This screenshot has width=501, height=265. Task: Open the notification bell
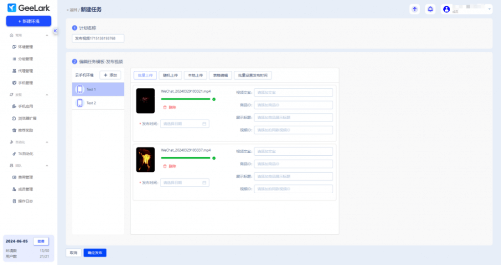click(x=430, y=9)
